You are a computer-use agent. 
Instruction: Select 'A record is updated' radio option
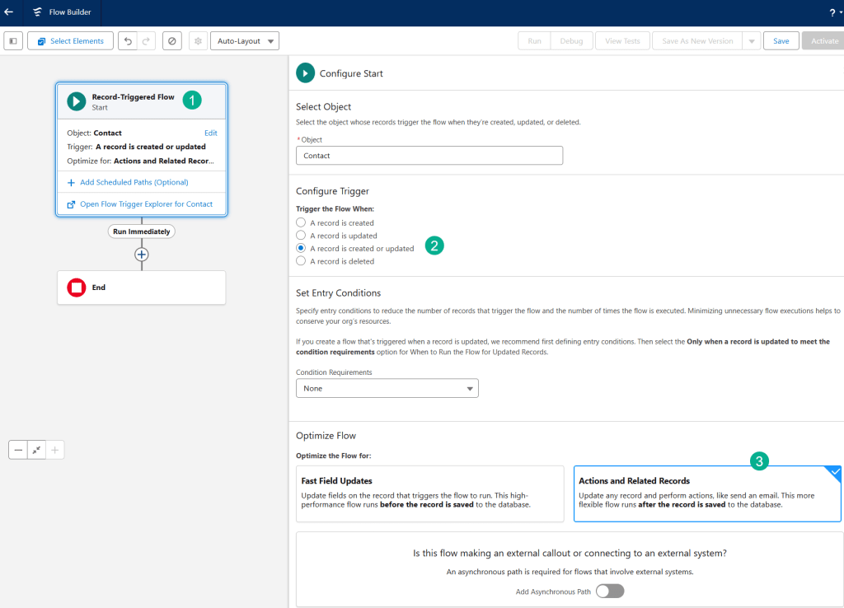pyautogui.click(x=301, y=236)
